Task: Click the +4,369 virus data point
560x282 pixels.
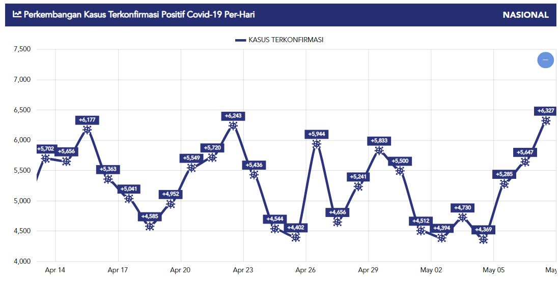Action: (x=483, y=239)
